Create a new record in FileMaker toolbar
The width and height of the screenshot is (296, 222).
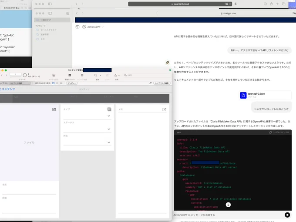click(70, 76)
